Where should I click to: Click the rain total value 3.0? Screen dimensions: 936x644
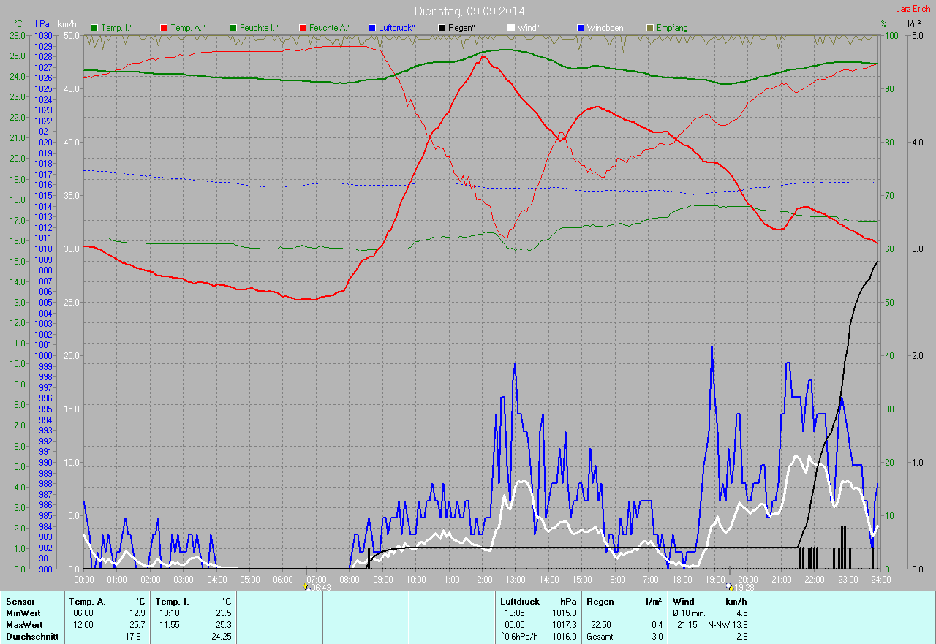657,637
